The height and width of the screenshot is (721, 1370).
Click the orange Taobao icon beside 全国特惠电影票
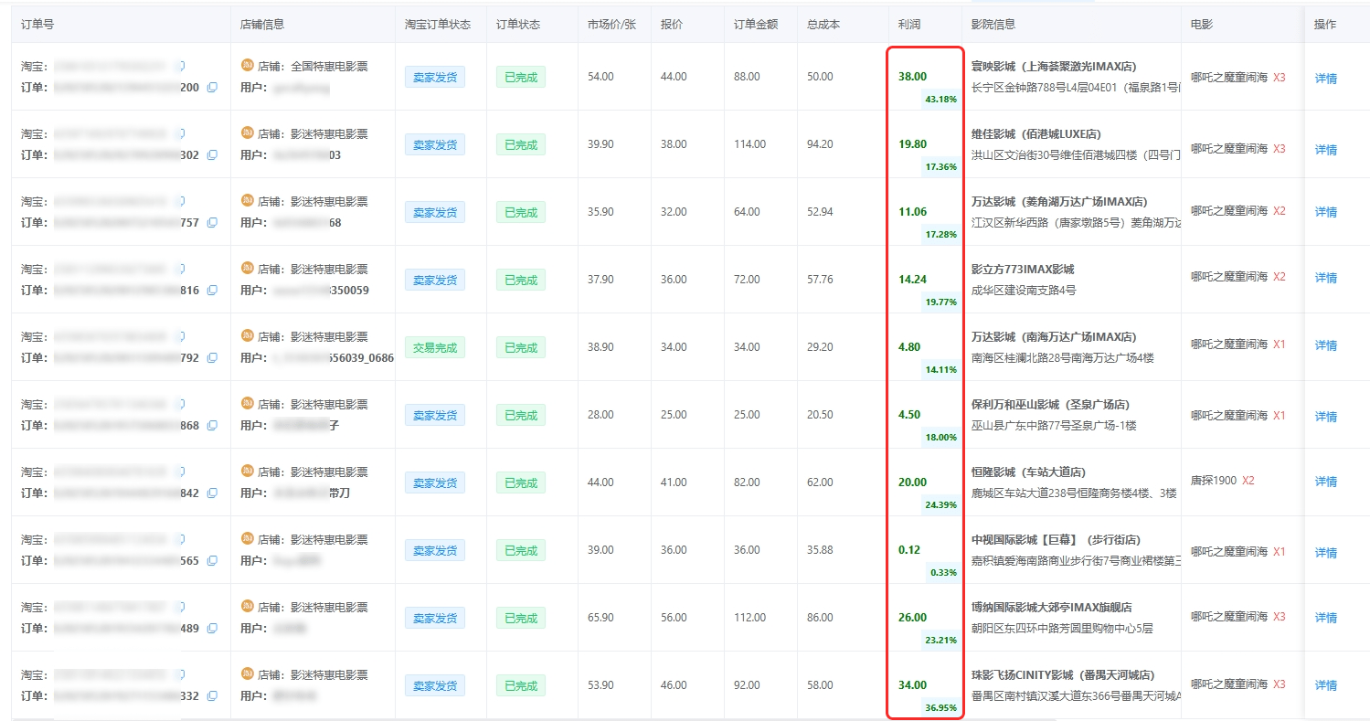247,66
